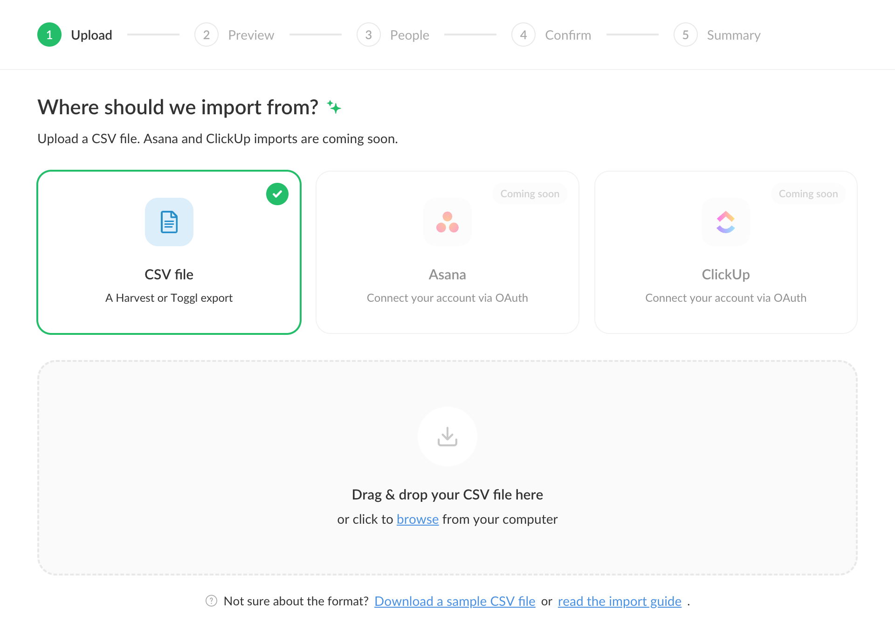Click 'Not sure about the format?' text

[x=296, y=601]
